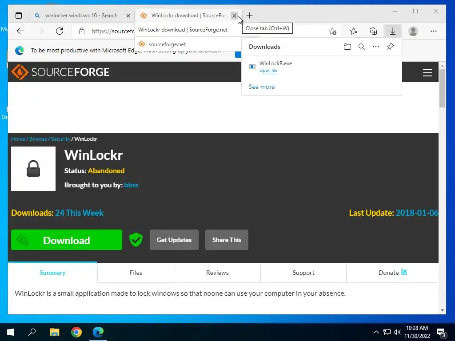Open the downloads folder icon
This screenshot has height=341, width=455.
click(347, 47)
